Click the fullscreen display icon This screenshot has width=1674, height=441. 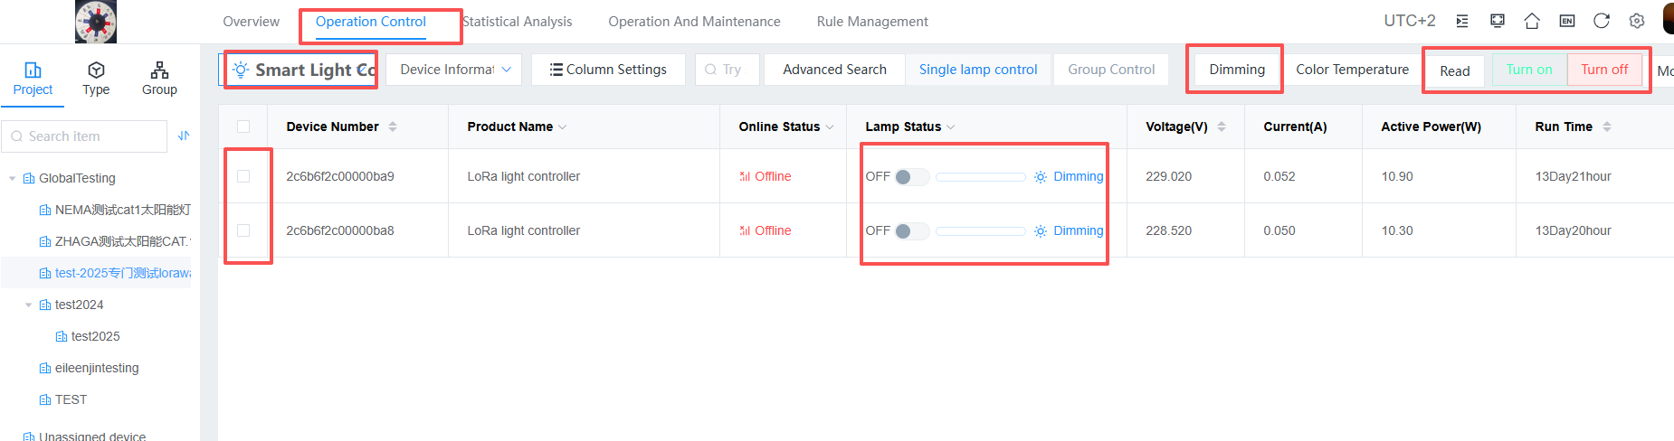pos(1498,21)
